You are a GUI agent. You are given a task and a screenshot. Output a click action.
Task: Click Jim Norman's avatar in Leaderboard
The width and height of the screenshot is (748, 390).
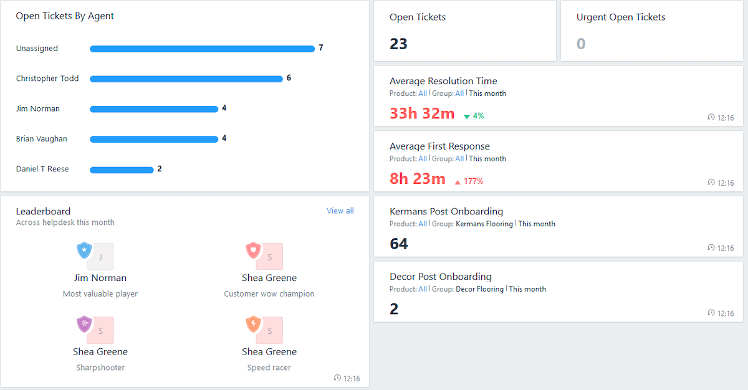[x=101, y=256]
